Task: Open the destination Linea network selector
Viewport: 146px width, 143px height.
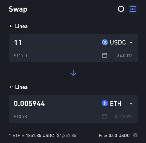Action: 18,87
